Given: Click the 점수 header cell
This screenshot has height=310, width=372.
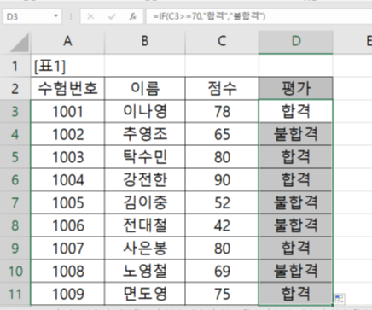Looking at the screenshot, I should [222, 88].
